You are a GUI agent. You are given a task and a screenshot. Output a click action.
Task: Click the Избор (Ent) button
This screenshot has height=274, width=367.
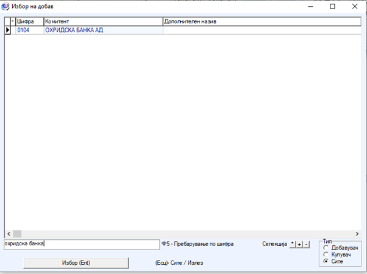pyautogui.click(x=76, y=263)
